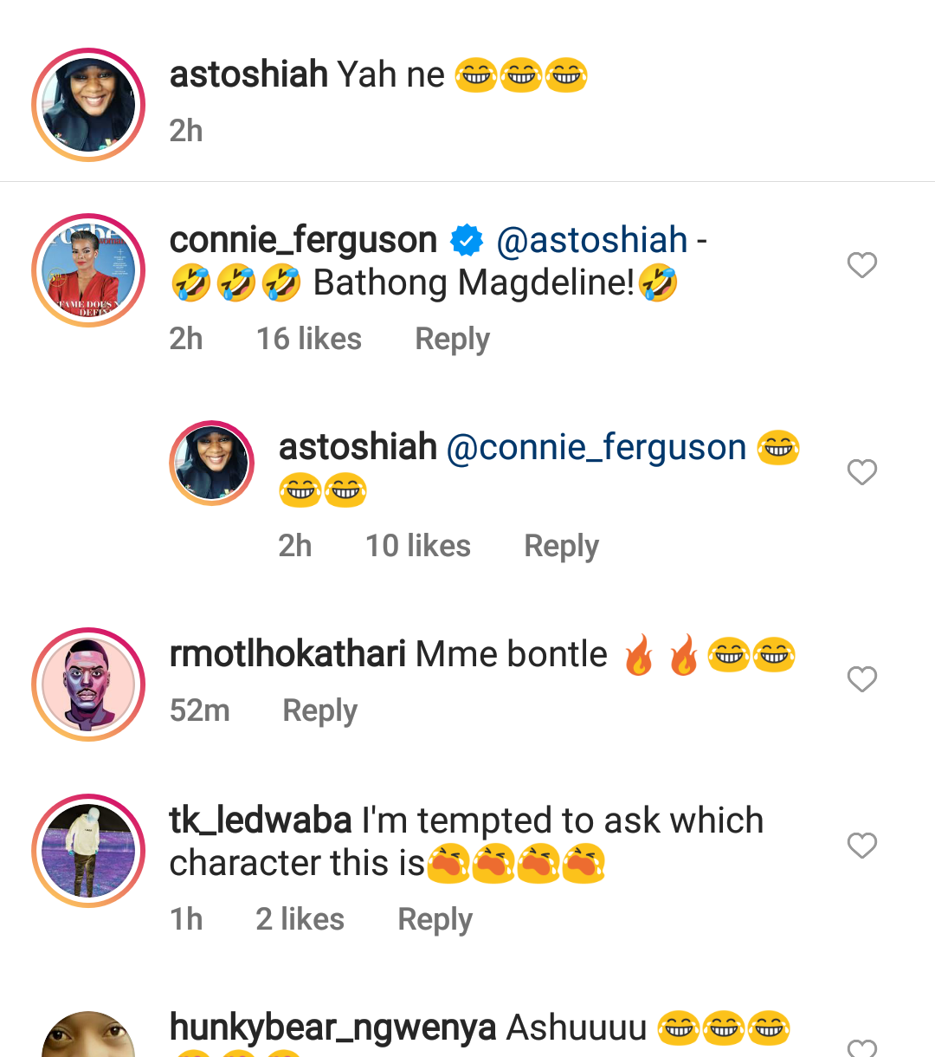This screenshot has width=935, height=1057.
Task: Open connie_ferguson's magazine cover avatar
Action: click(88, 270)
